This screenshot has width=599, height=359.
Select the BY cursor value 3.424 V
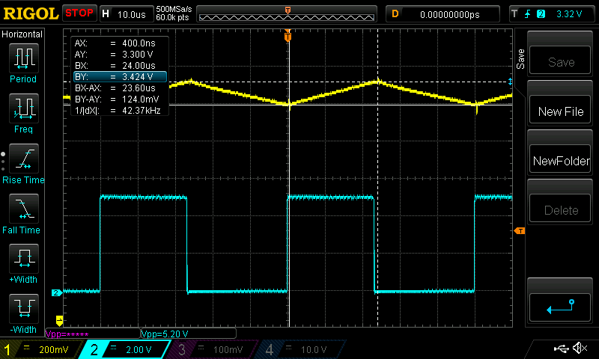click(x=118, y=76)
